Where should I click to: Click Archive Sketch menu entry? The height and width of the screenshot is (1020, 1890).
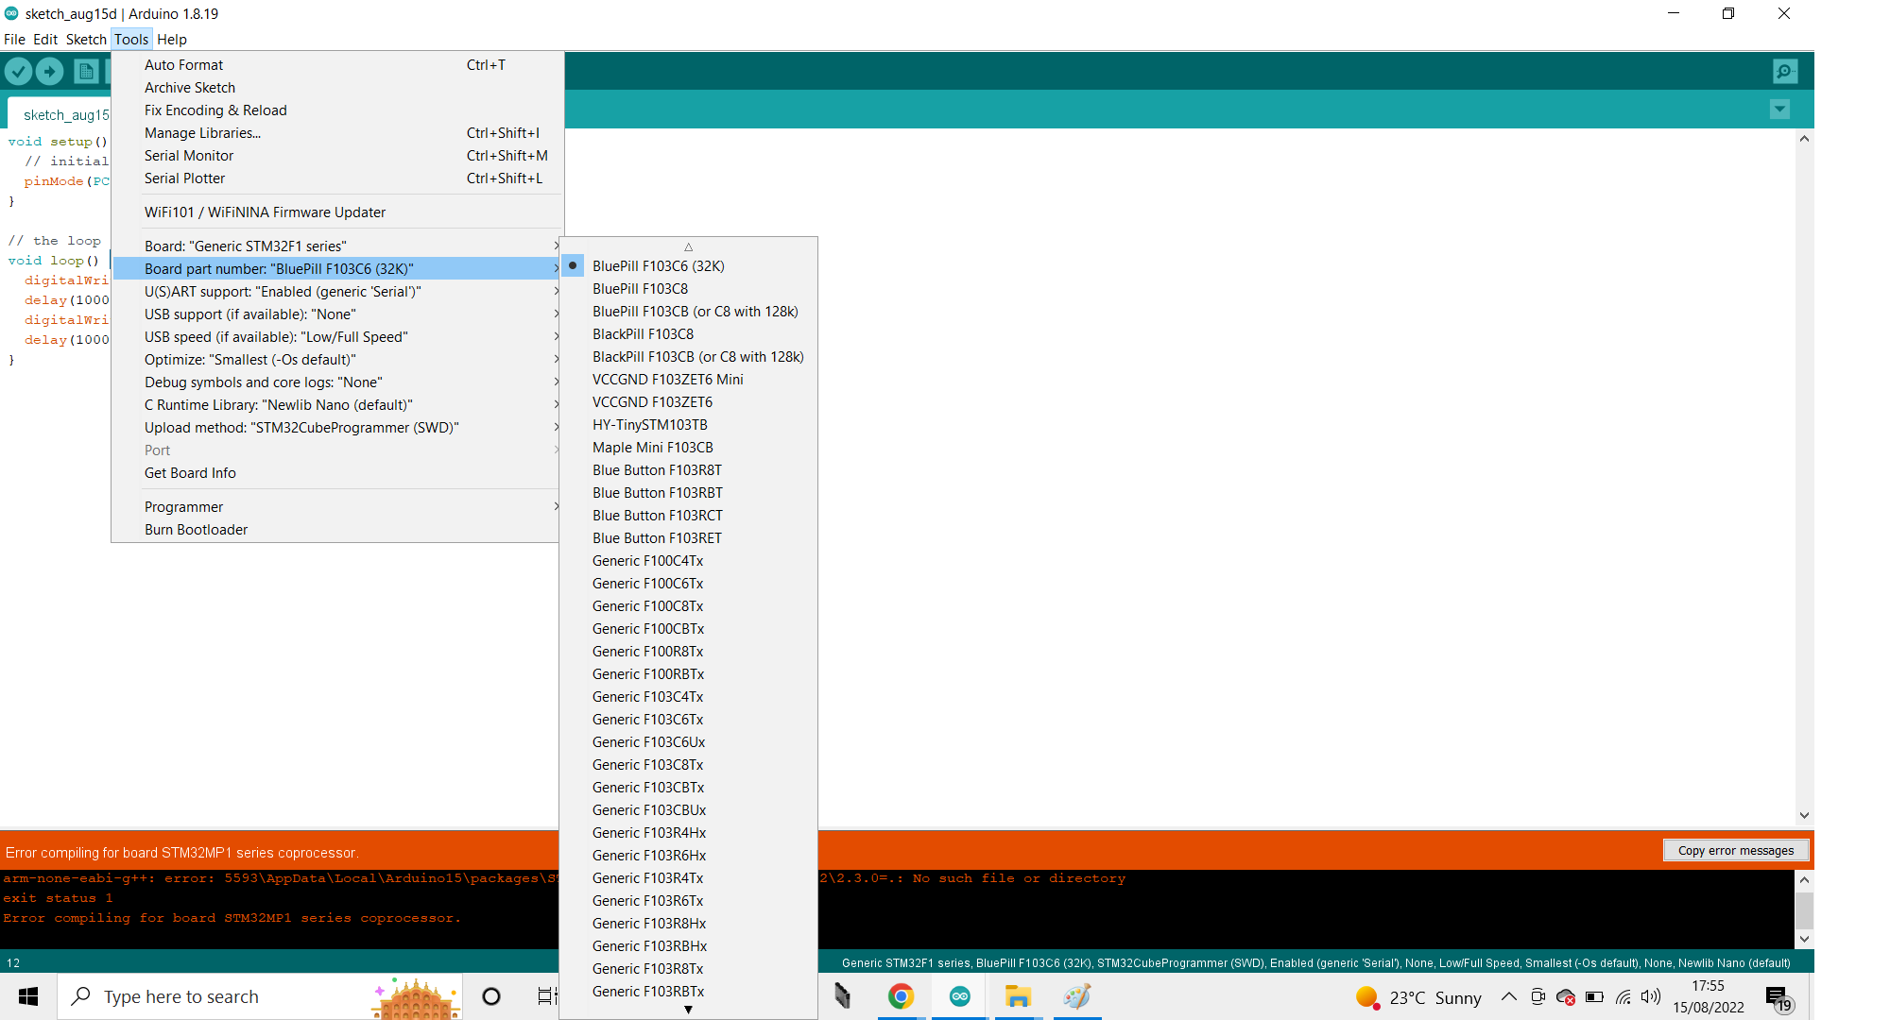(337, 88)
